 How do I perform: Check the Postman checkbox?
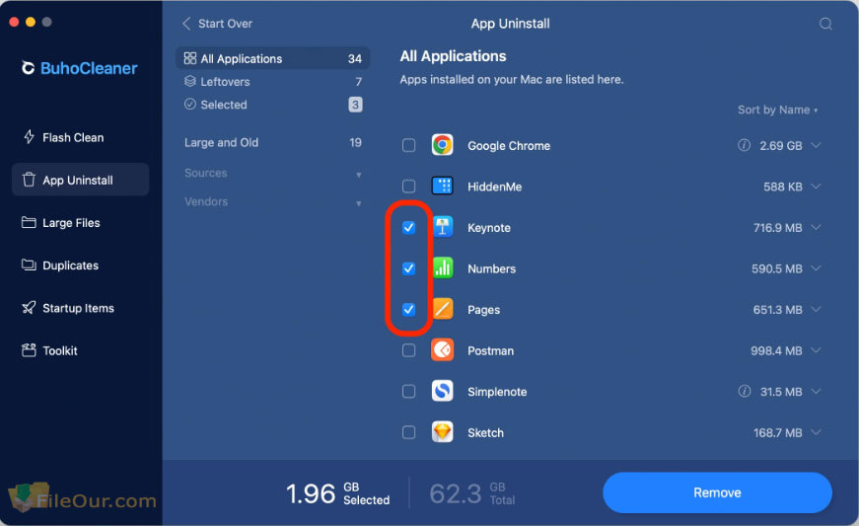click(x=408, y=350)
